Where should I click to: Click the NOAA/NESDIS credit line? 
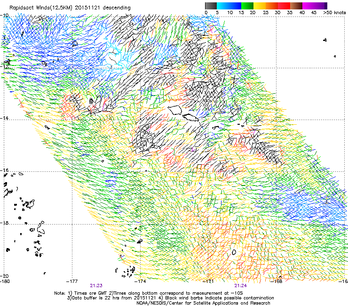point(203,303)
